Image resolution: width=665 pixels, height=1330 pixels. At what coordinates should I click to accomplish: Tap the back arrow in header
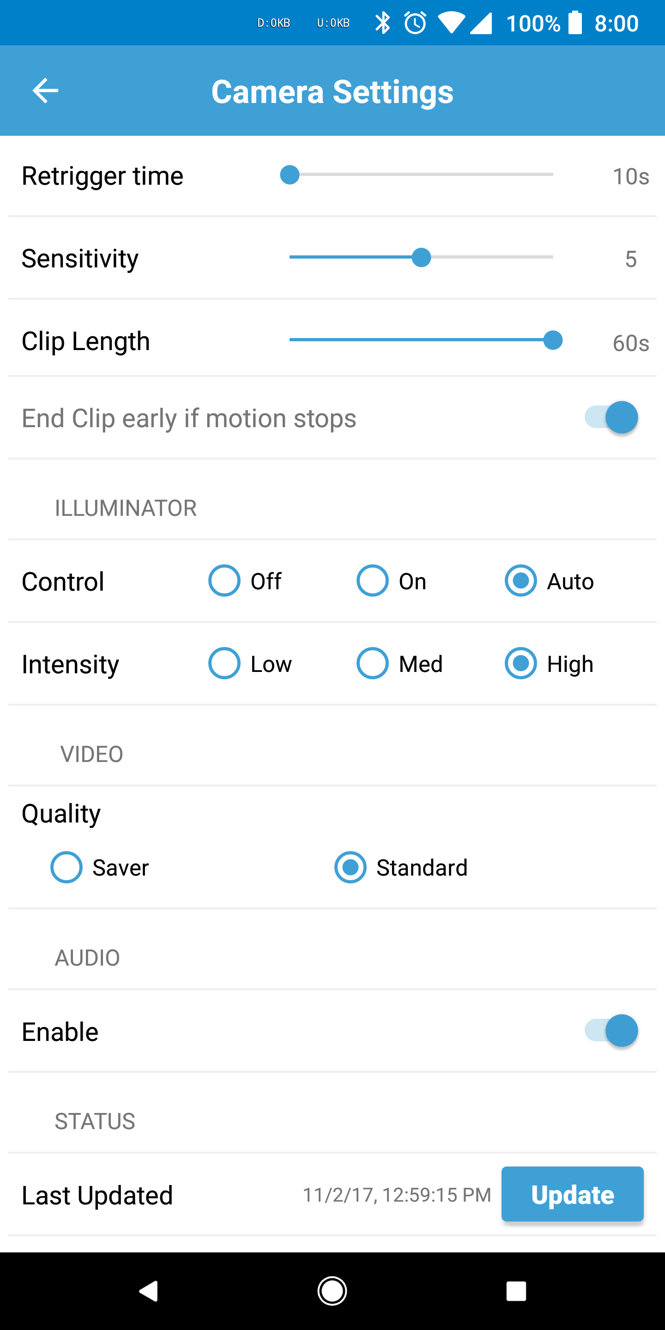(45, 91)
